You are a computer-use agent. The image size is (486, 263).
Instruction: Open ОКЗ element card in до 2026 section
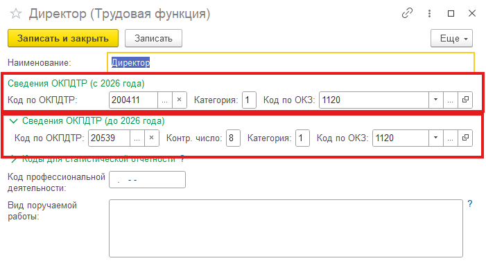click(465, 138)
